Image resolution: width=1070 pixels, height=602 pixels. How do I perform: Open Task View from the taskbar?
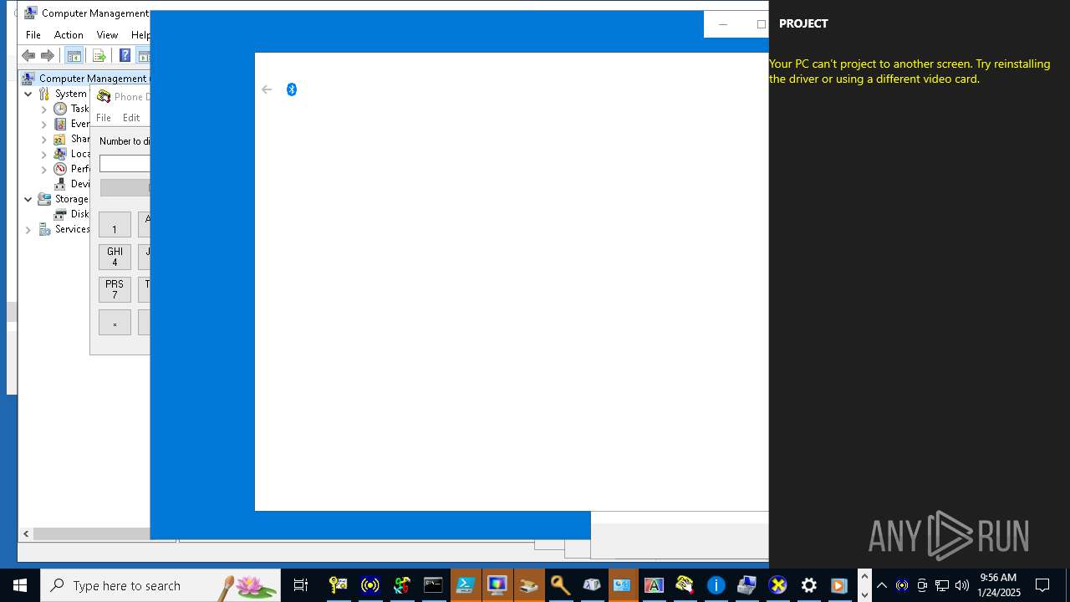coord(301,585)
